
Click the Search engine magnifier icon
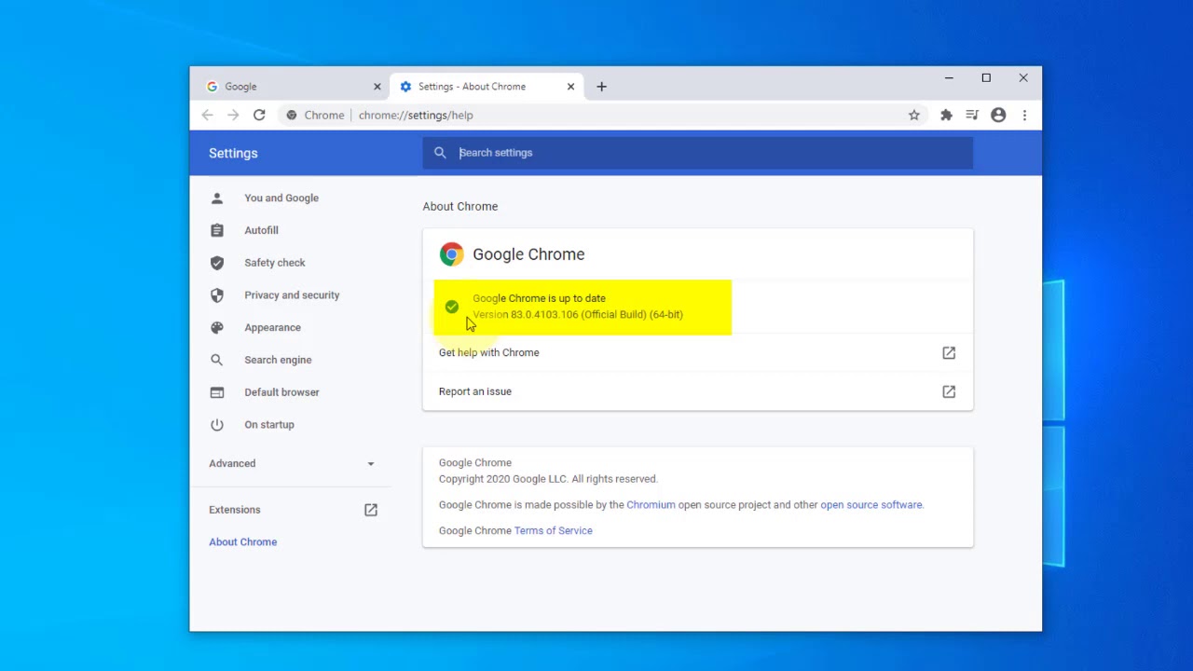pyautogui.click(x=217, y=360)
